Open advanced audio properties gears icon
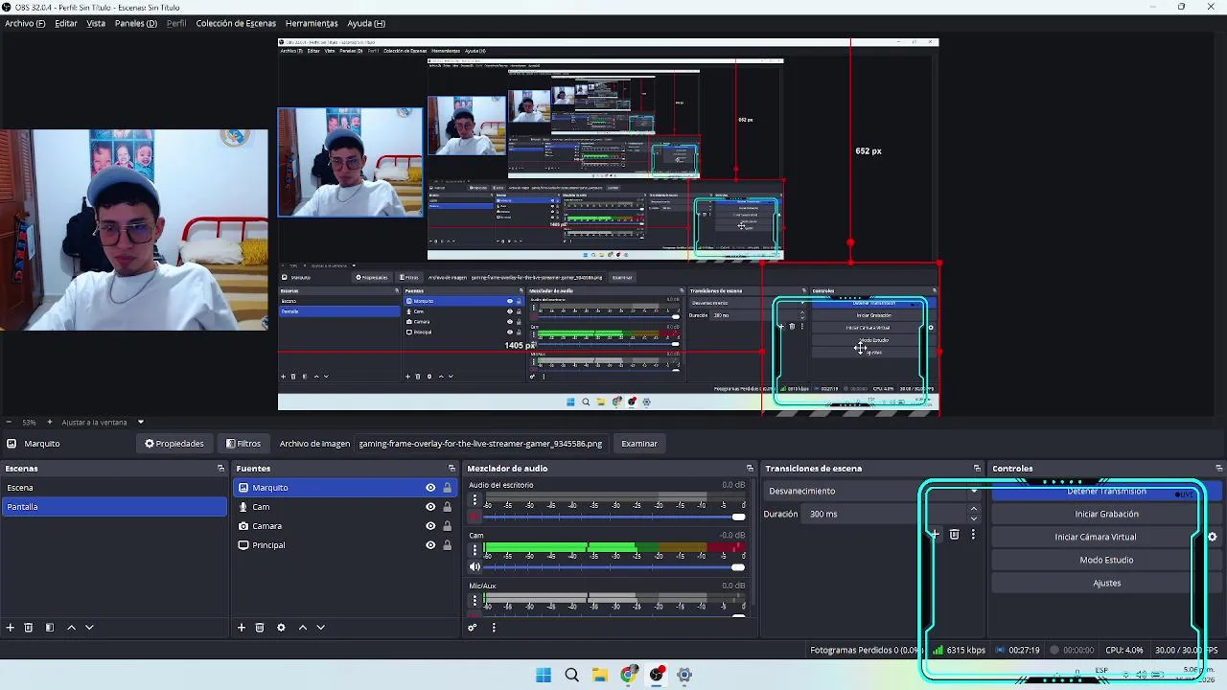1227x690 pixels. [473, 628]
